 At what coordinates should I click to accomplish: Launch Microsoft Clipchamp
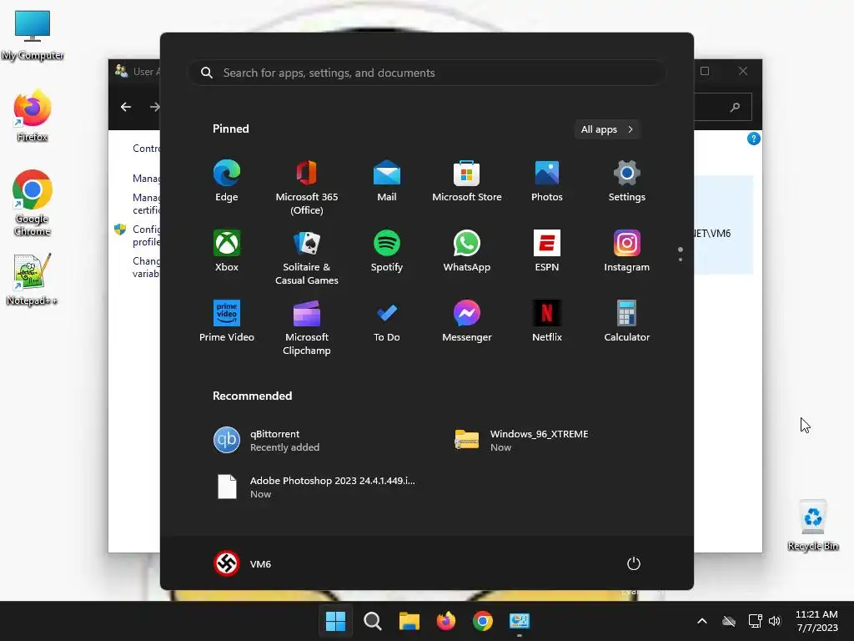pos(307,327)
